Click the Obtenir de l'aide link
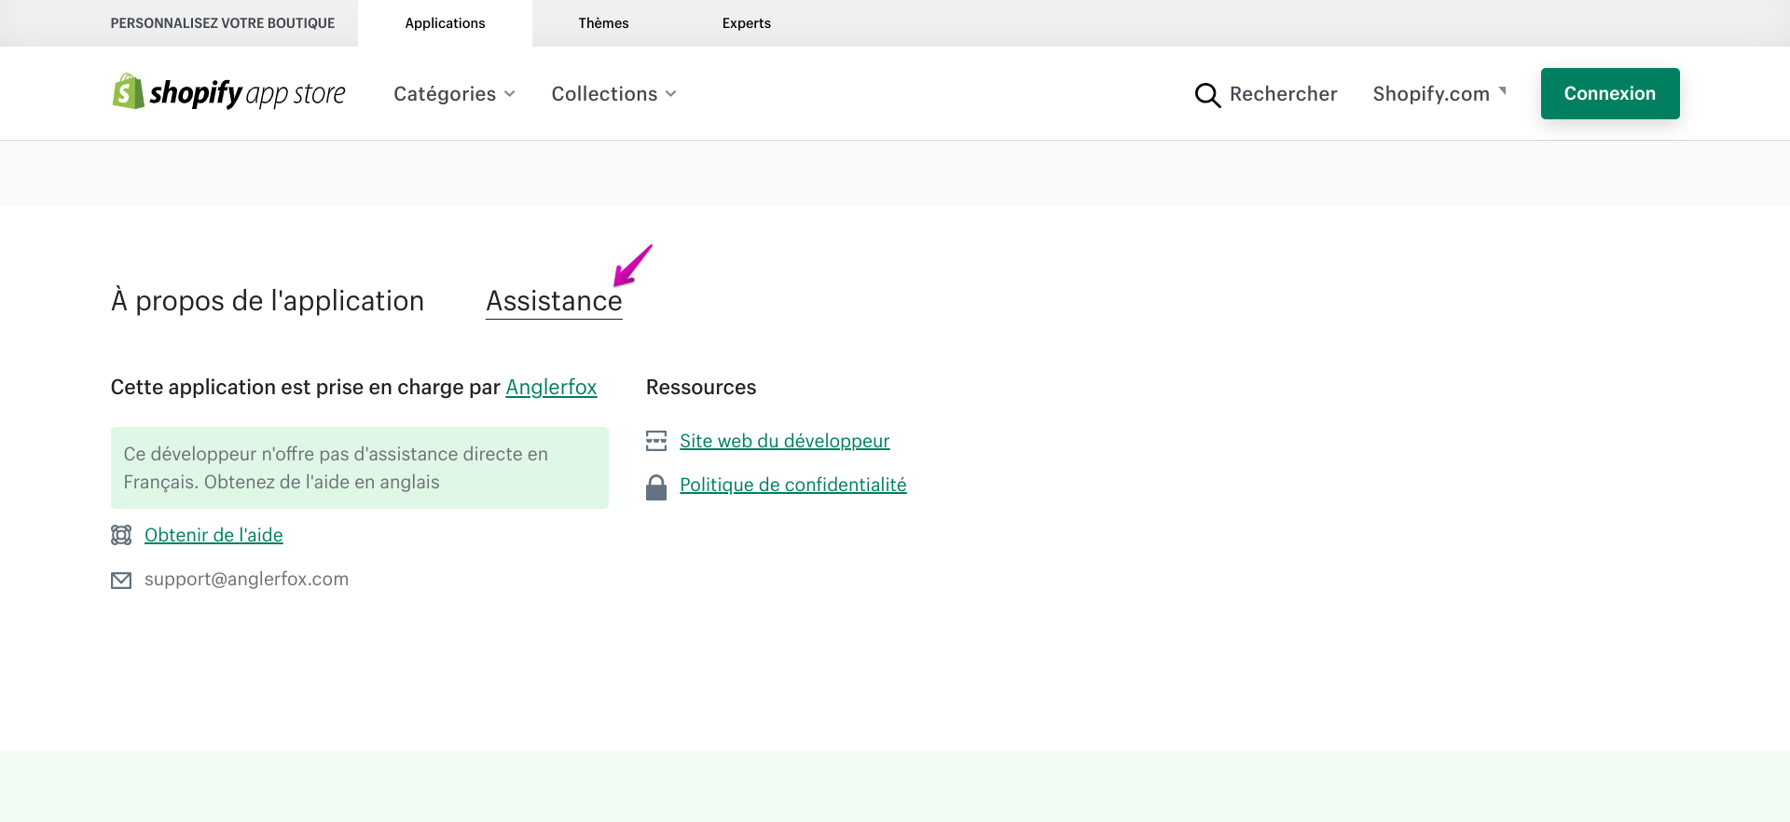The image size is (1790, 822). coord(213,535)
